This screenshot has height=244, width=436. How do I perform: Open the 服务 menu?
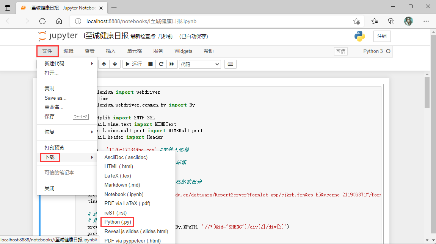click(158, 51)
